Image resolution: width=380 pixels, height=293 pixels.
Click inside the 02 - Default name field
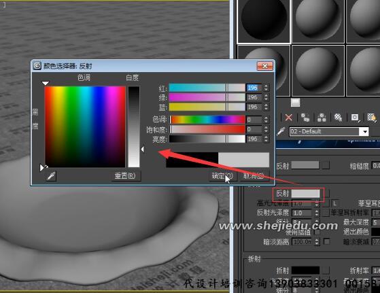coord(324,132)
